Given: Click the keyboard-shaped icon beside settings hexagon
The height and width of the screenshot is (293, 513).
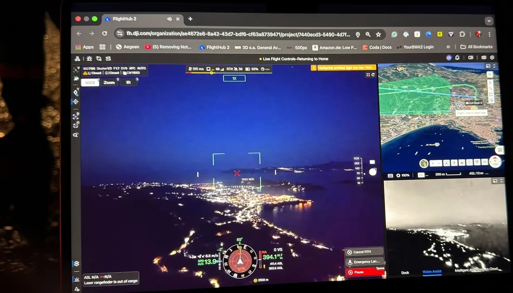Looking at the screenshot, I should click(484, 57).
